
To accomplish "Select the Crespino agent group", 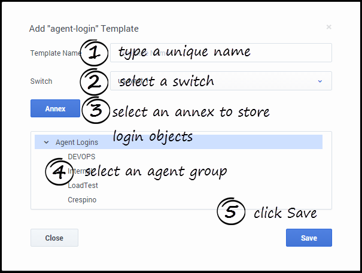I will (82, 200).
